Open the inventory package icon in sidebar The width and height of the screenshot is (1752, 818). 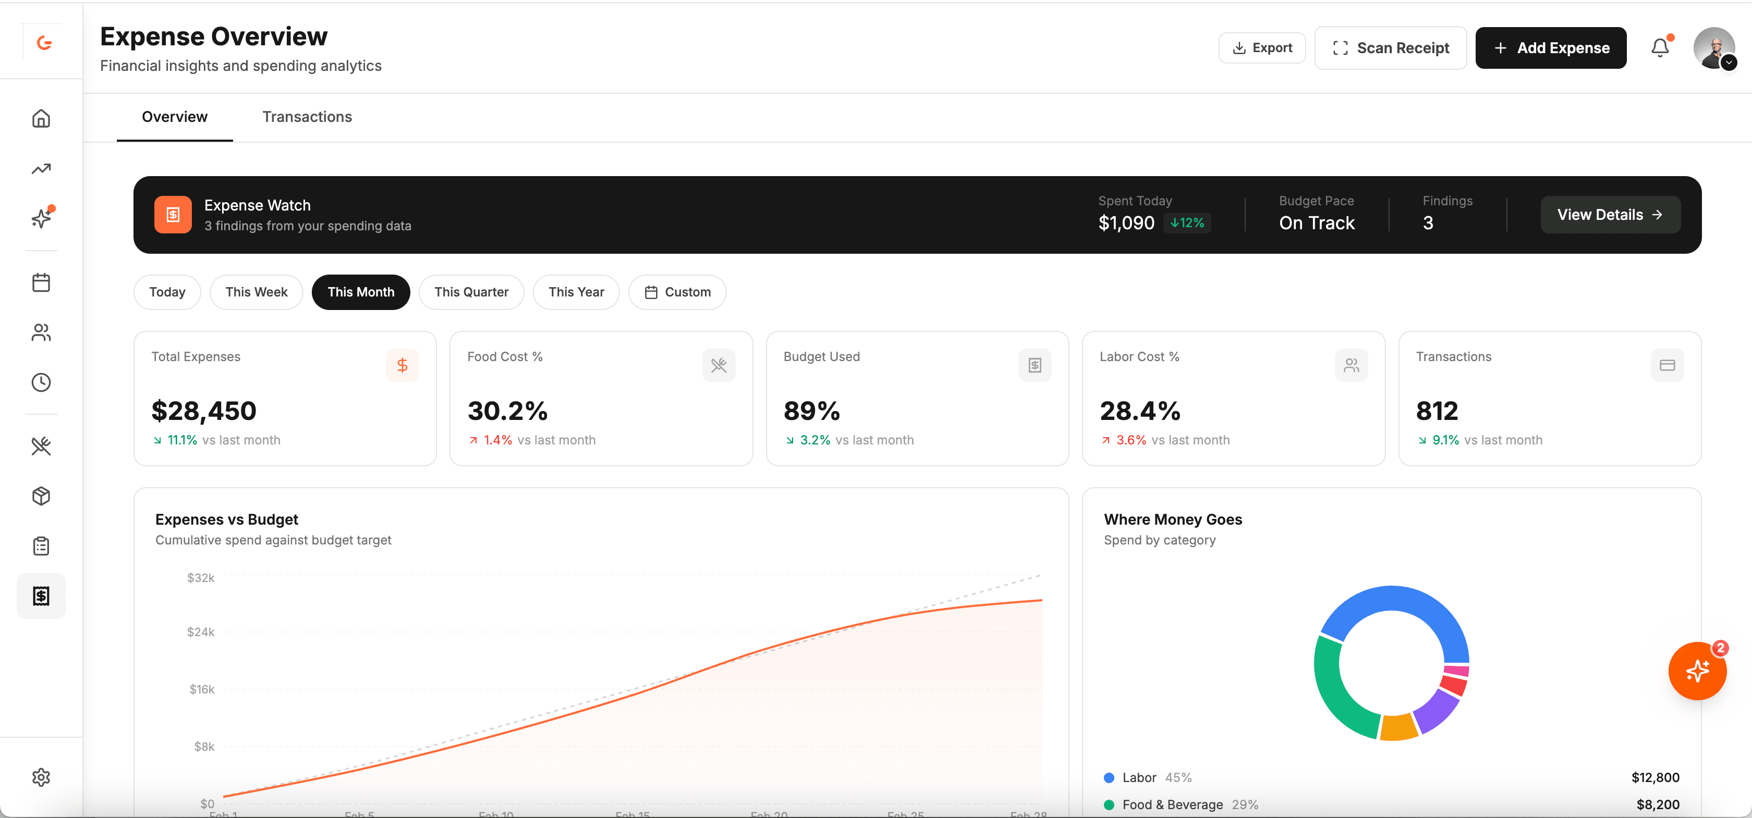41,495
